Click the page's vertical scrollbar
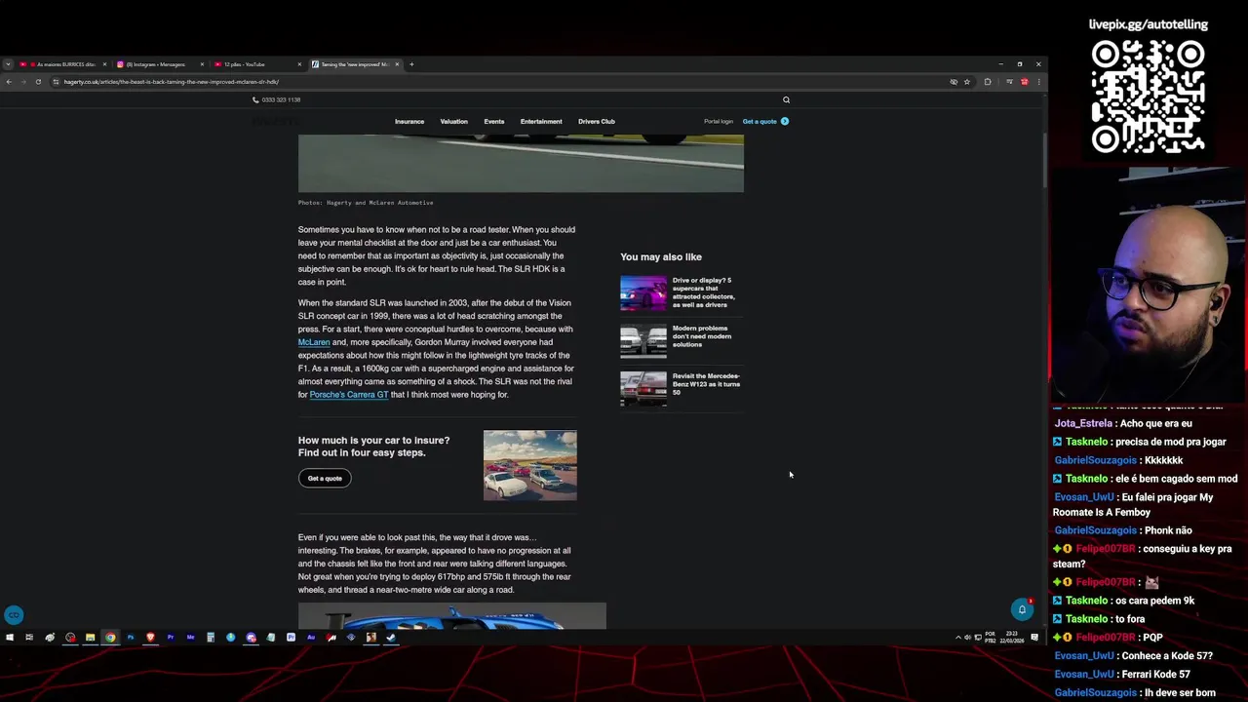The width and height of the screenshot is (1248, 702). coord(1044,161)
